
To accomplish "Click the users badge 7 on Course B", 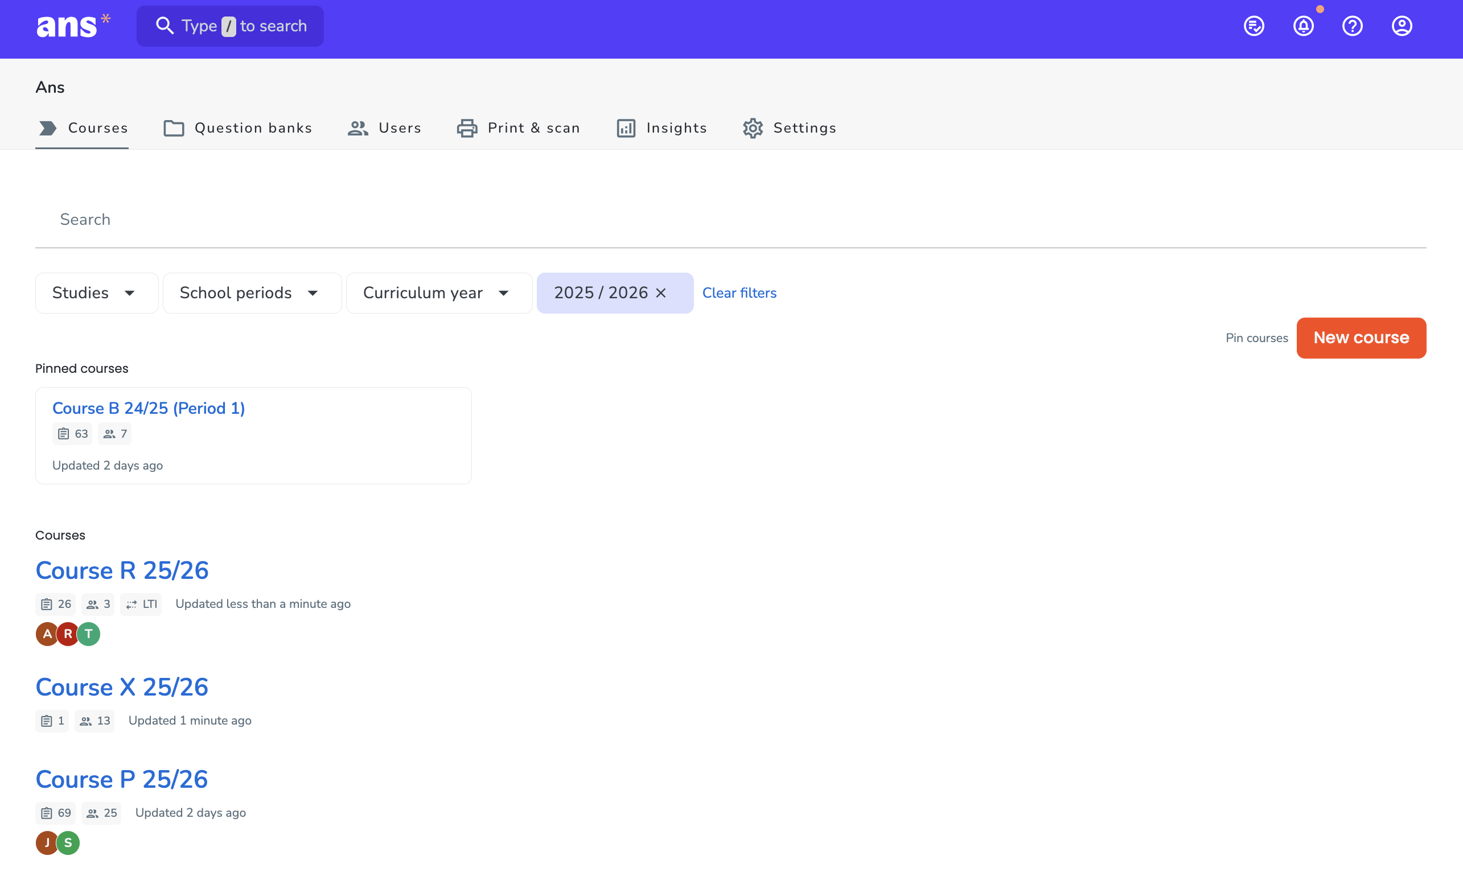I will (x=114, y=434).
